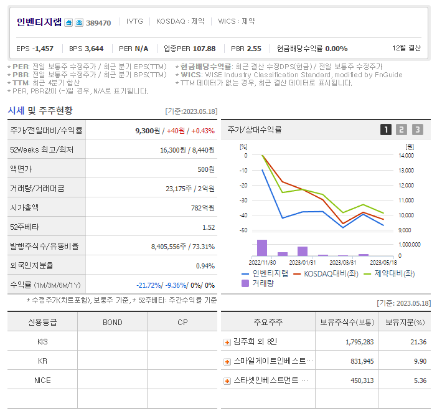Select ownership percentage 21.36
This screenshot has height=411, width=437.
tap(418, 342)
